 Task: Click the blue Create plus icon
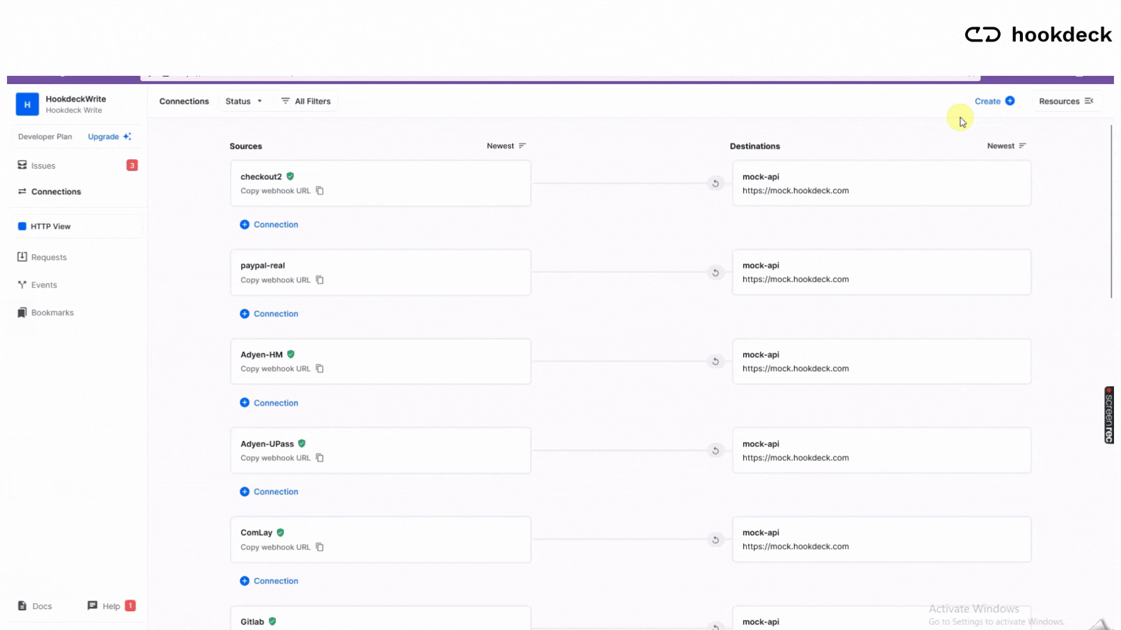click(1009, 101)
